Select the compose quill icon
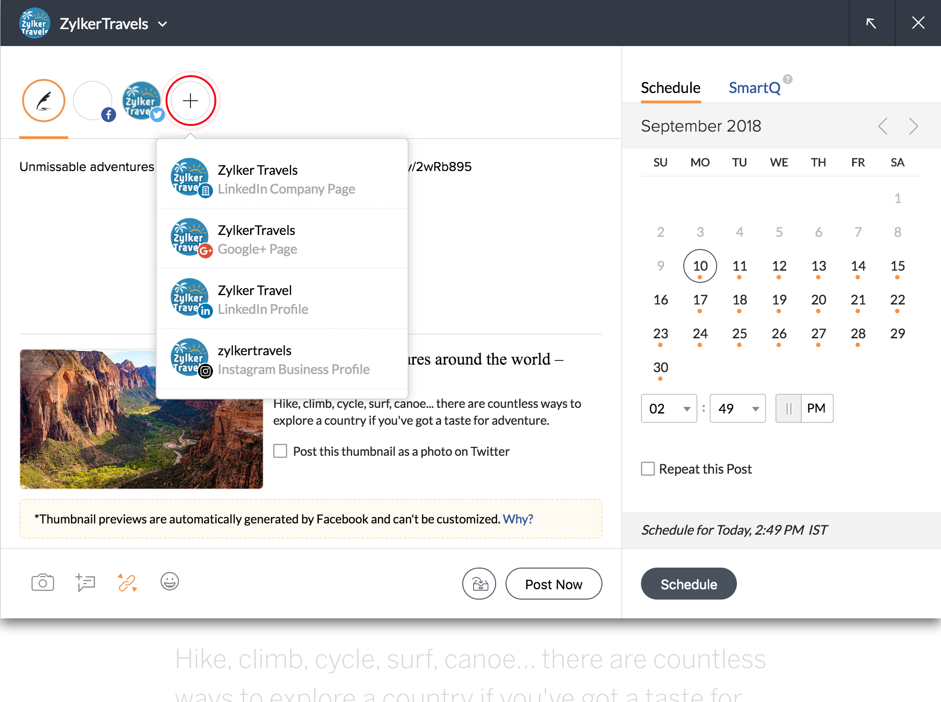This screenshot has width=941, height=702. 44,101
